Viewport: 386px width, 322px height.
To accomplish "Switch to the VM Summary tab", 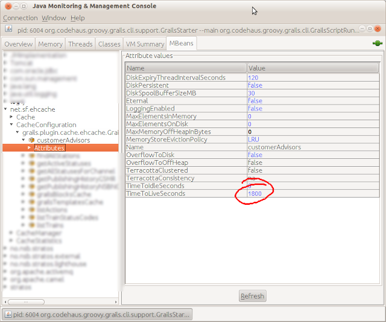I will tap(145, 44).
